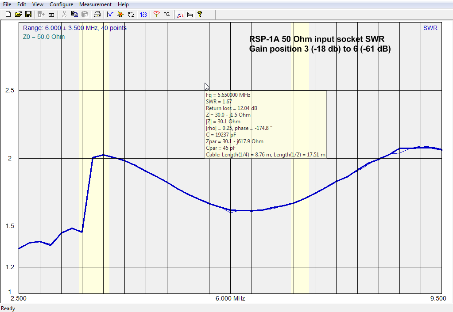Click the Return loss = 12.04 dB line
This screenshot has height=312, width=453.
pyautogui.click(x=232, y=108)
